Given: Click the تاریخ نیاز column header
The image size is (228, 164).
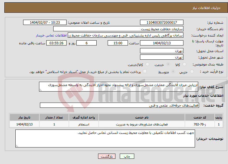Looking at the screenshot, I should coord(24,117).
